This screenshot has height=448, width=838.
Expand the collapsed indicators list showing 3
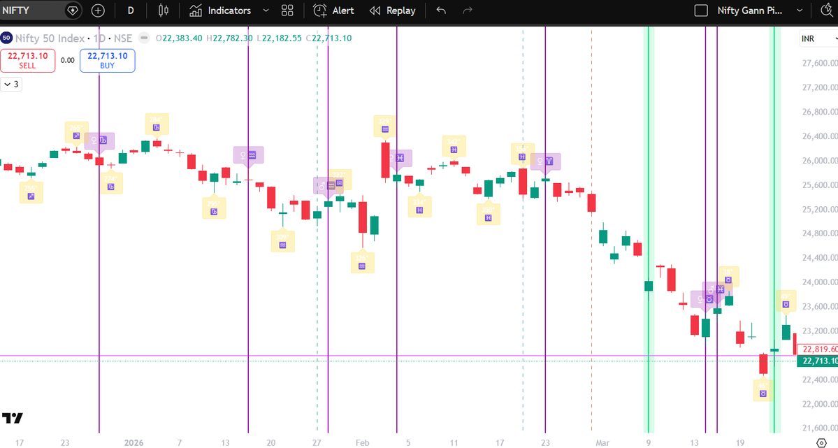(x=11, y=84)
